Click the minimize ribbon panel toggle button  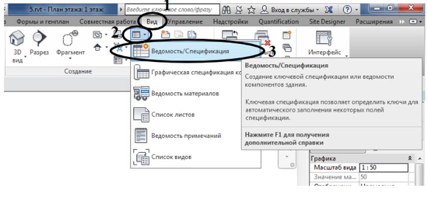tap(413, 22)
